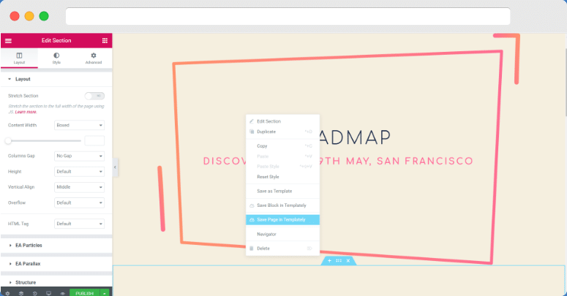Expand the EA Parallax section
The width and height of the screenshot is (567, 296).
[56, 264]
